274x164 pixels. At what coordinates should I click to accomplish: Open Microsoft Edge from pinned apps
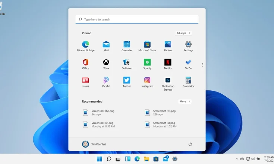point(85,45)
